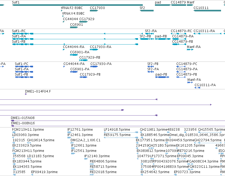This screenshot has width=225, height=176.
Task: Click the CG44044-PA protein label
Action: click(74, 64)
